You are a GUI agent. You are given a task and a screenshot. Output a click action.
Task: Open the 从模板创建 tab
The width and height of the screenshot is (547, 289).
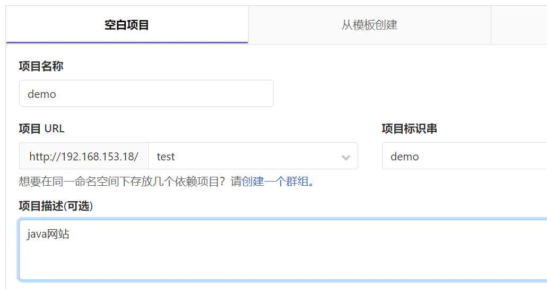coord(369,25)
